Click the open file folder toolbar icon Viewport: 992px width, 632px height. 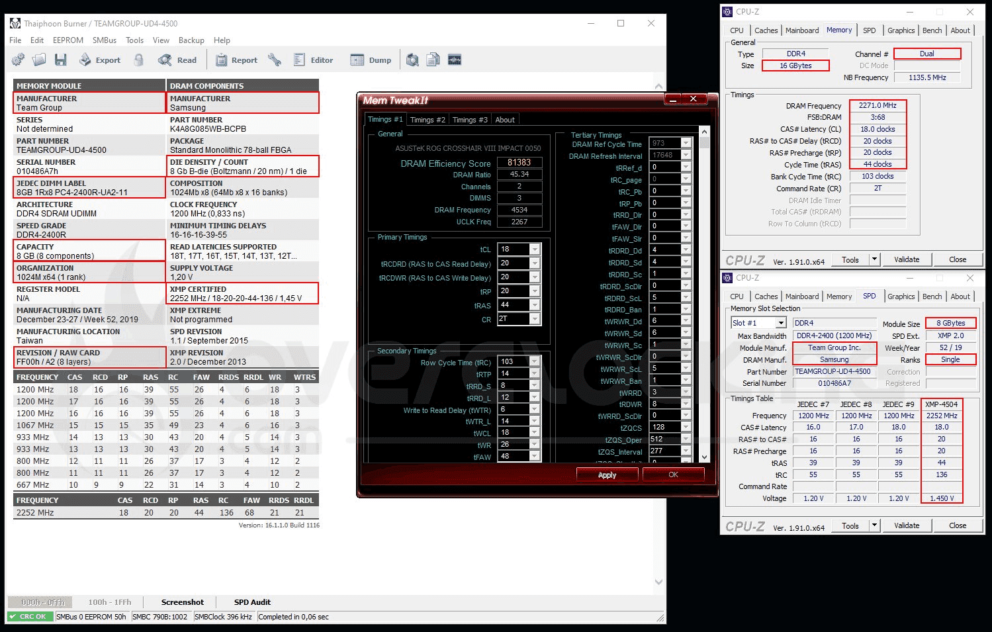pos(40,60)
